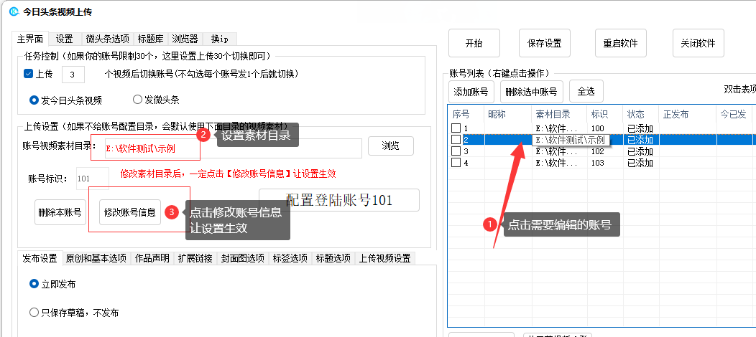This screenshot has height=337, width=756.
Task: Click the 标识 cell showing 103
Action: (x=604, y=163)
